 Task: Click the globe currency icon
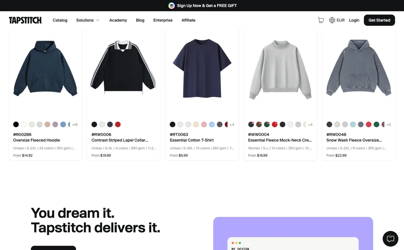(x=332, y=20)
